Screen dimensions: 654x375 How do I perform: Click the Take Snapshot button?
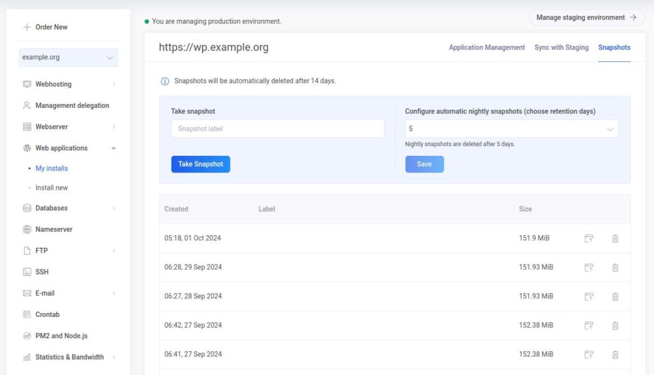click(x=201, y=164)
